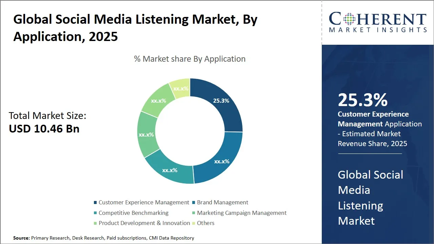Click the Source citation text at the bottom
The image size is (434, 244).
pos(103,238)
